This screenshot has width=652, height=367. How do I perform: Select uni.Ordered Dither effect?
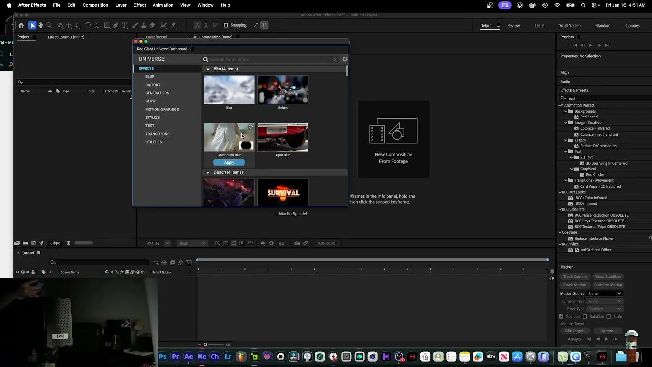pyautogui.click(x=595, y=250)
